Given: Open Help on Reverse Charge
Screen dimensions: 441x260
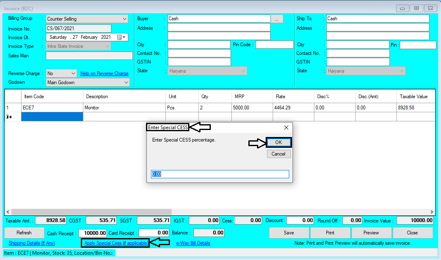Looking at the screenshot, I should 104,73.
